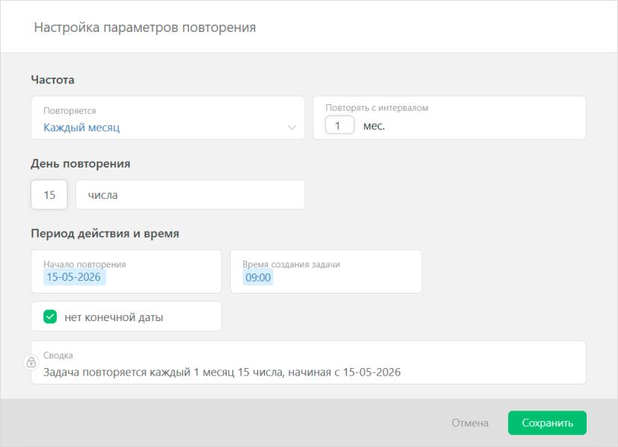
Task: Click the мес. unit label
Action: click(x=374, y=126)
